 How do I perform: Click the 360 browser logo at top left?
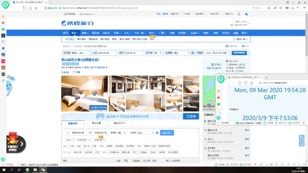(5, 5)
